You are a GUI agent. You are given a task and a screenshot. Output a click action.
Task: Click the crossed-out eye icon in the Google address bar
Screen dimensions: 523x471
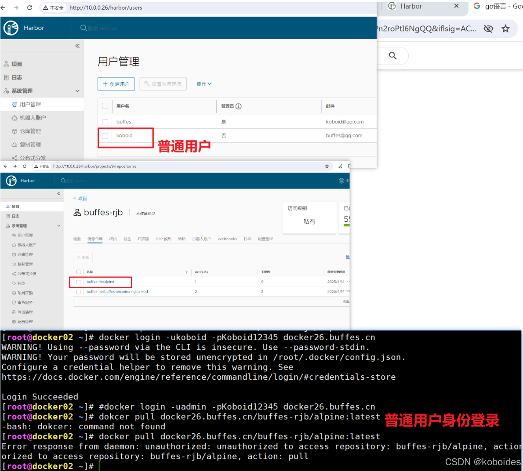click(488, 29)
